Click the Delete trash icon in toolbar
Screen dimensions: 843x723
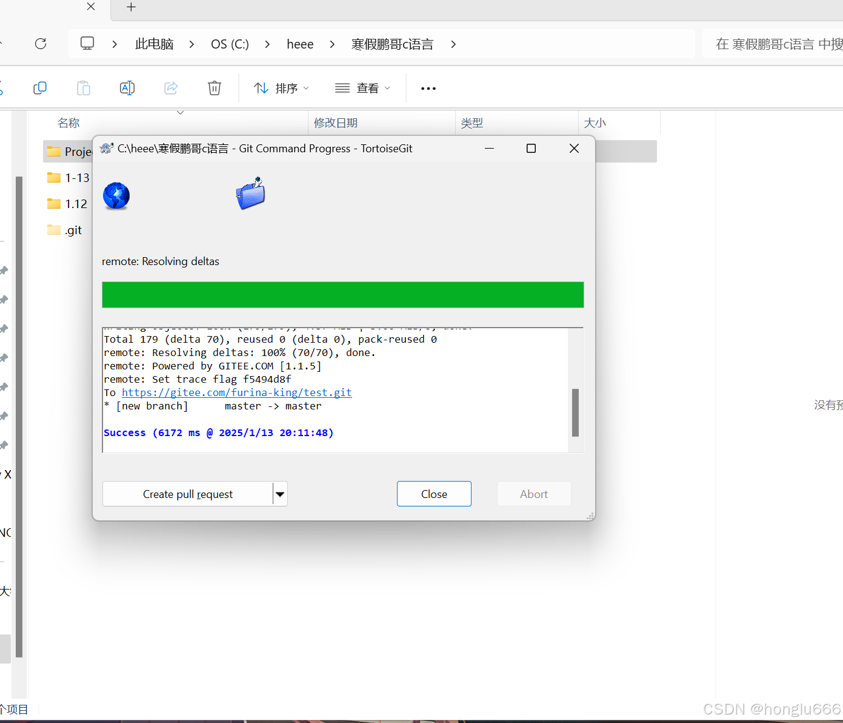pos(215,88)
